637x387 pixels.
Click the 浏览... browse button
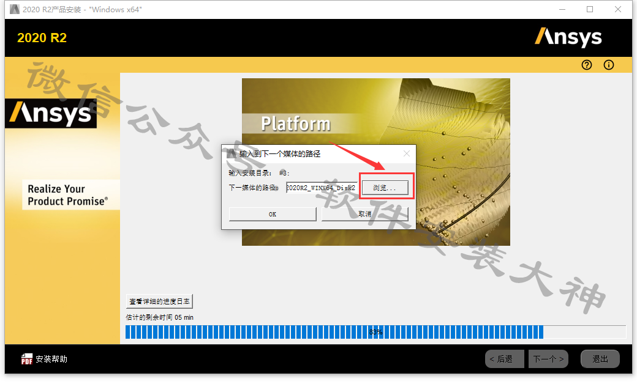385,188
